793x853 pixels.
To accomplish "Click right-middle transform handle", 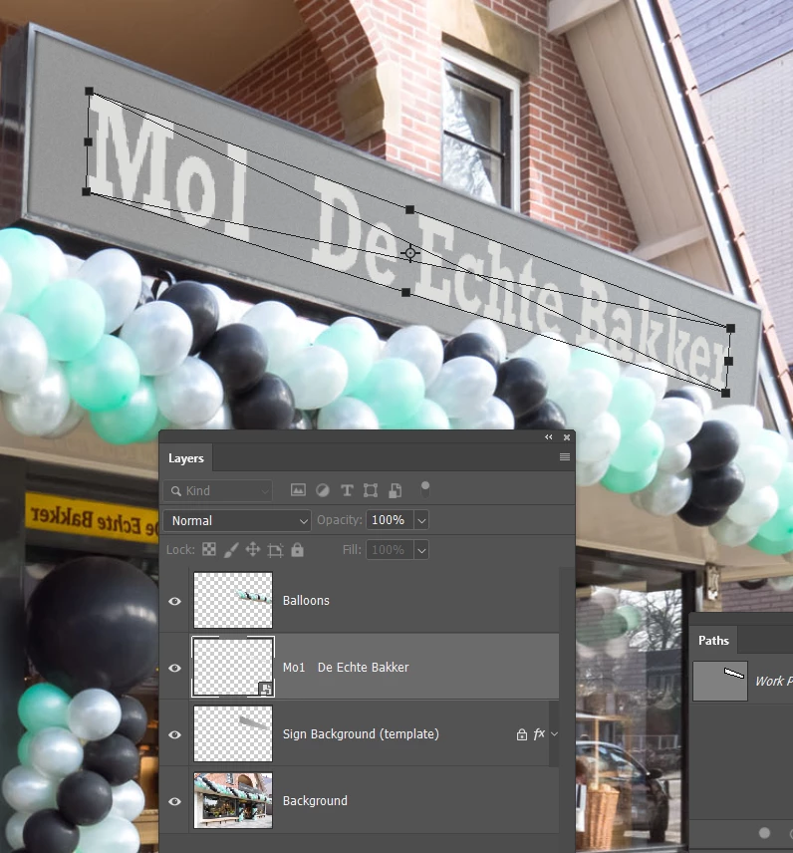I will click(x=729, y=361).
